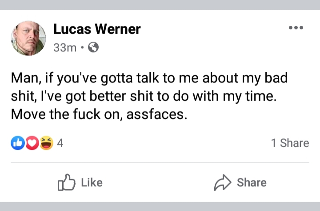Click the red heart reaction icon

click(x=32, y=143)
